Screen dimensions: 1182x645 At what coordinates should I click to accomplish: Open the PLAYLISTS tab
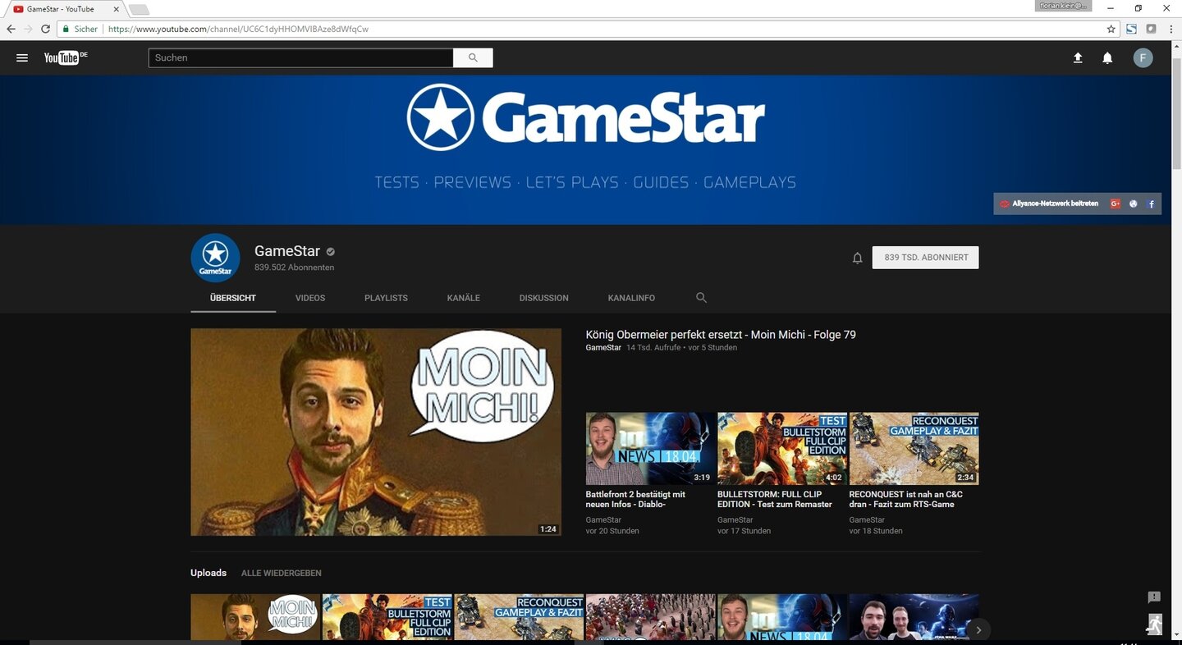point(386,298)
